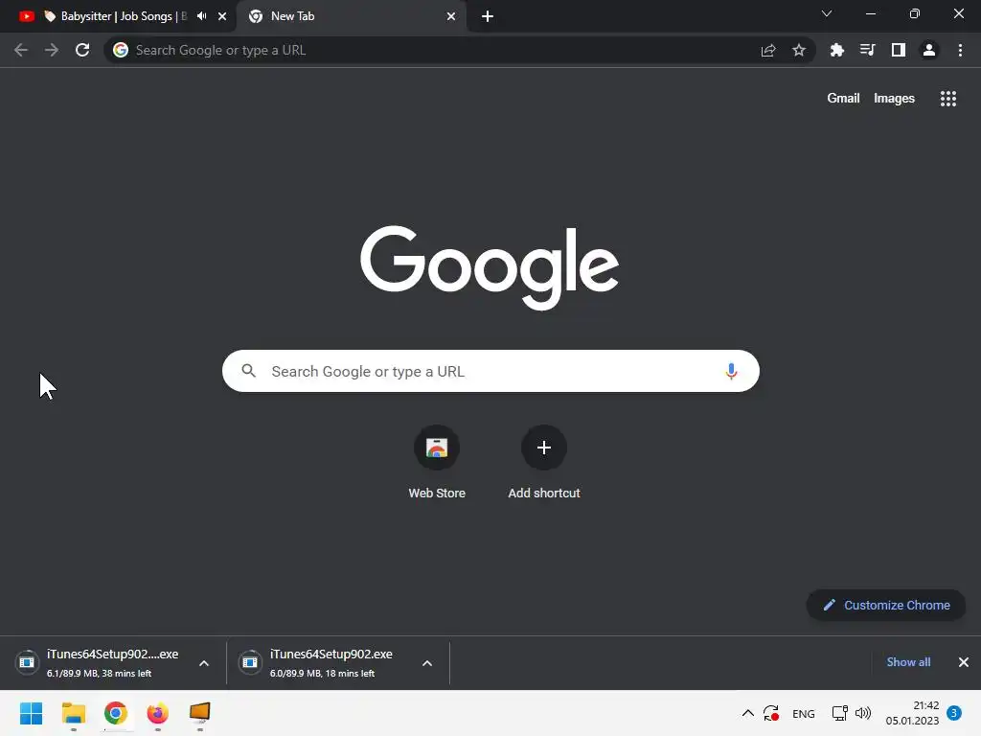Open Firefox from the taskbar
This screenshot has width=981, height=736.
click(158, 713)
